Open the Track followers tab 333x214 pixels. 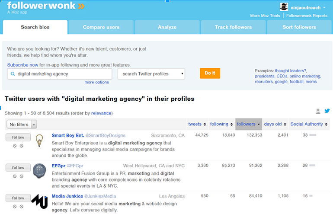pos(233,27)
